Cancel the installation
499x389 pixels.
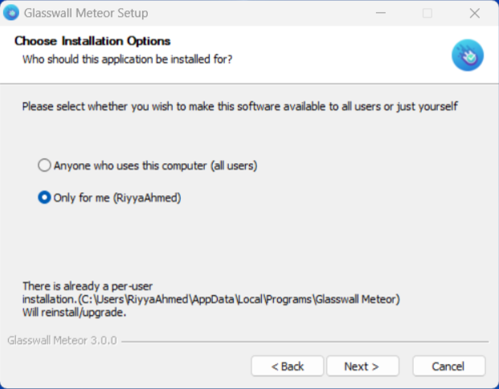click(448, 366)
